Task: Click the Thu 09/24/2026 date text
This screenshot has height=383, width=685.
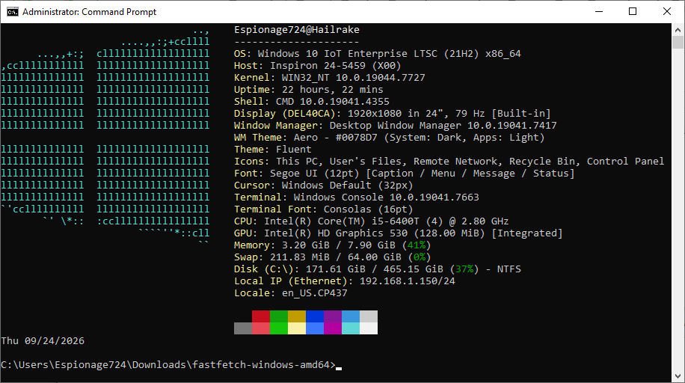Action: coord(43,341)
